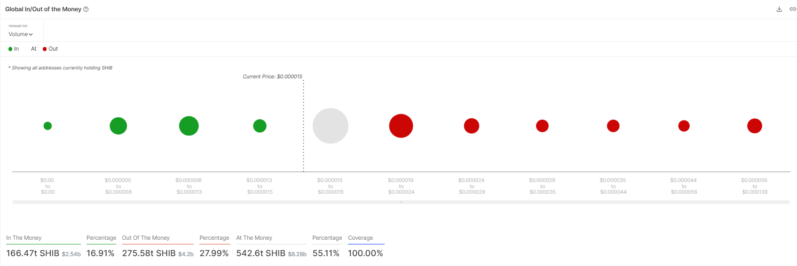
Task: Click the At The Money stat heading
Action: 254,238
